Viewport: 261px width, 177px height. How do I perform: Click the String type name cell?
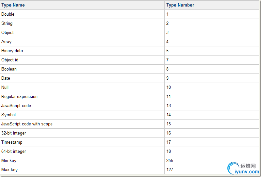[x=7, y=24]
